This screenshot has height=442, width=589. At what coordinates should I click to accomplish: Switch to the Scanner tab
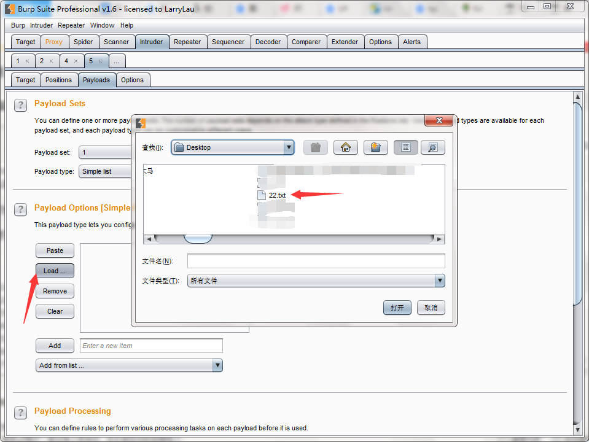(117, 42)
